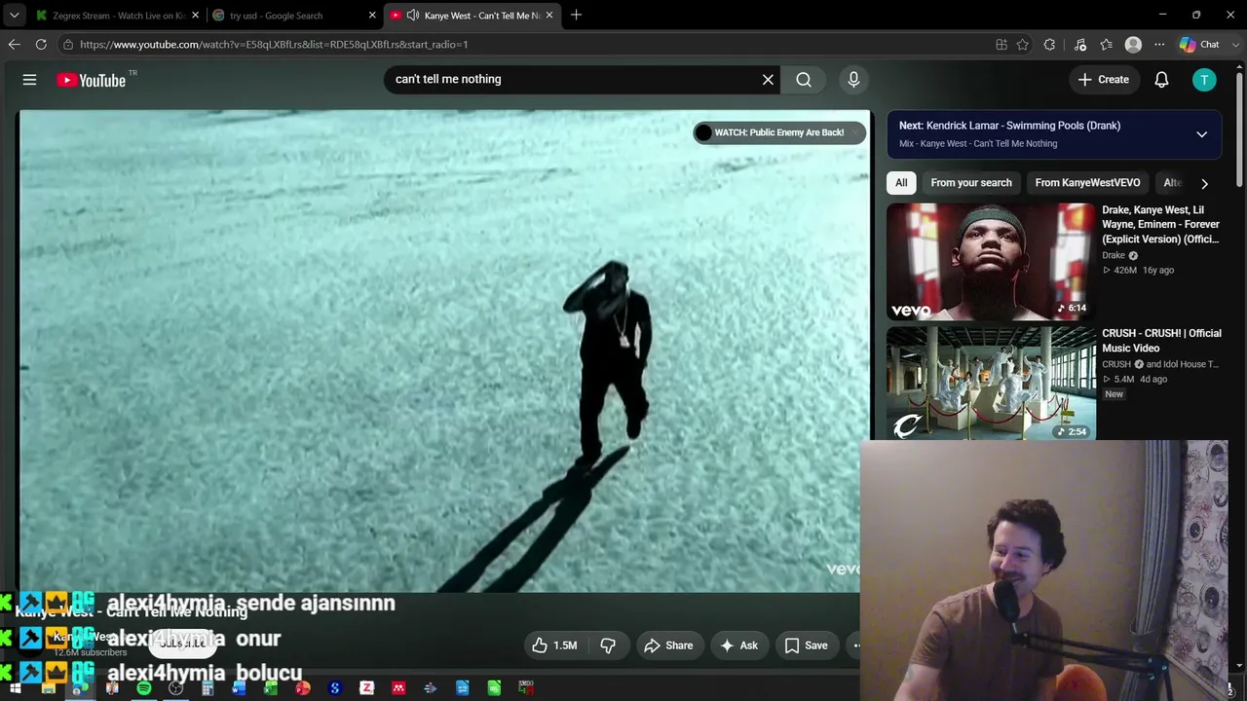Open a new browser tab
1247x701 pixels.
coord(576,15)
